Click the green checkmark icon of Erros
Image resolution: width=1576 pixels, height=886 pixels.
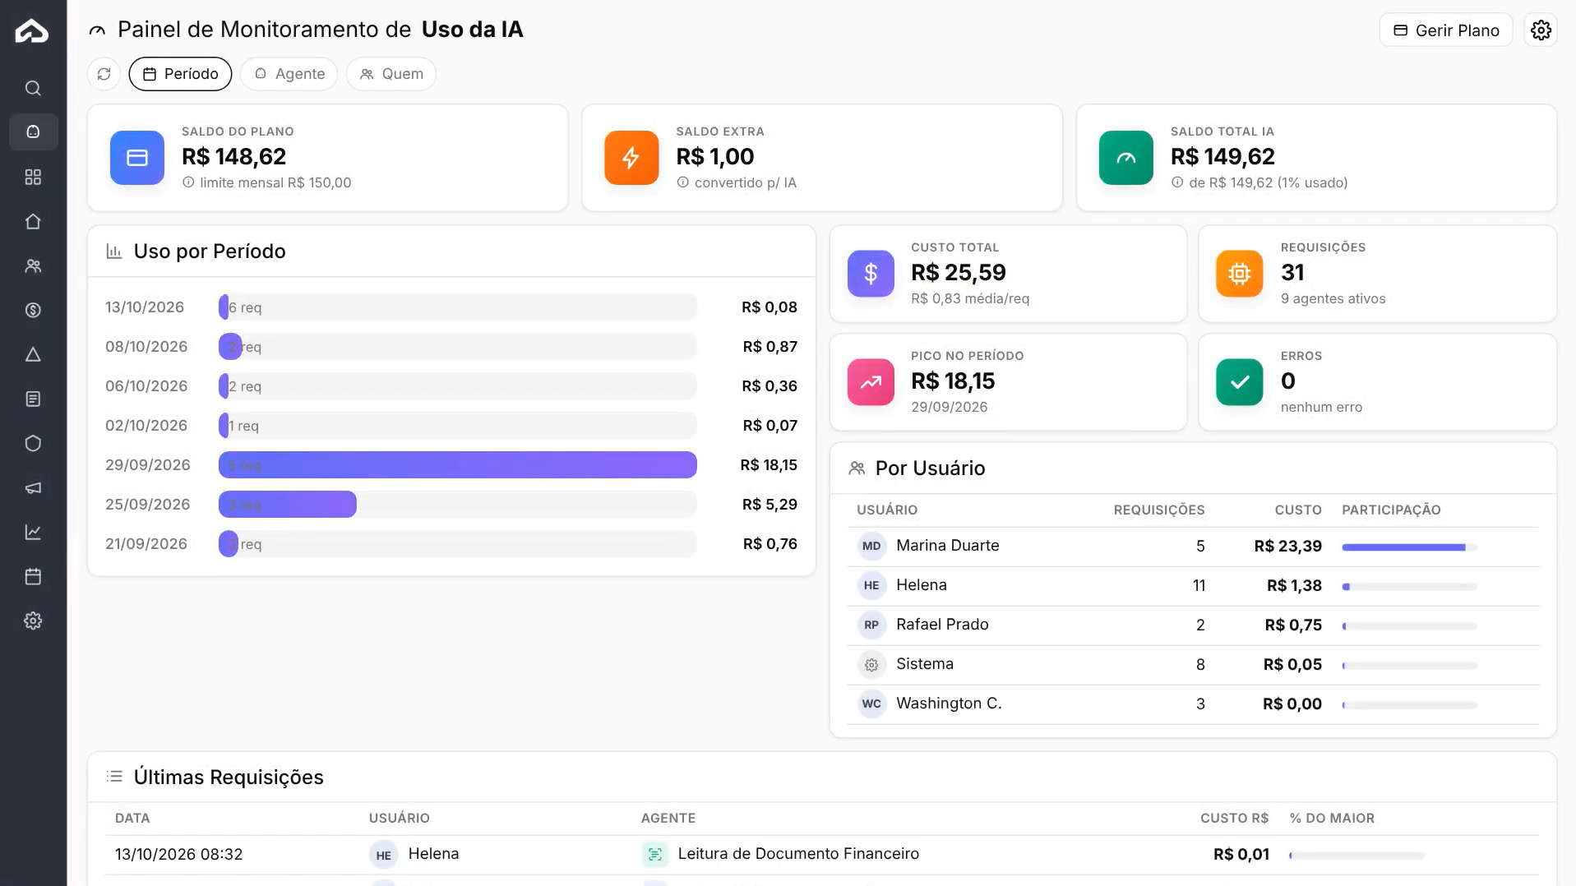click(1240, 382)
